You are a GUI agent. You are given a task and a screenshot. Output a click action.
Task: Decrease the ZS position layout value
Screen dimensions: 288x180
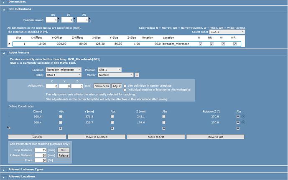coord(90,21)
